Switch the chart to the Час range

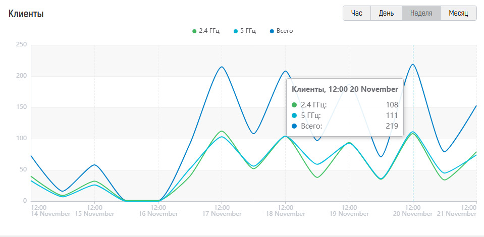click(x=357, y=13)
